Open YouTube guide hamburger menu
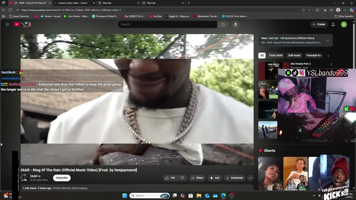The image size is (356, 200). coord(8,24)
